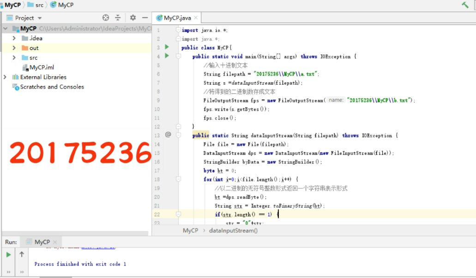This screenshot has height=278, width=476.
Task: Expand the .idea folder
Action: point(14,38)
